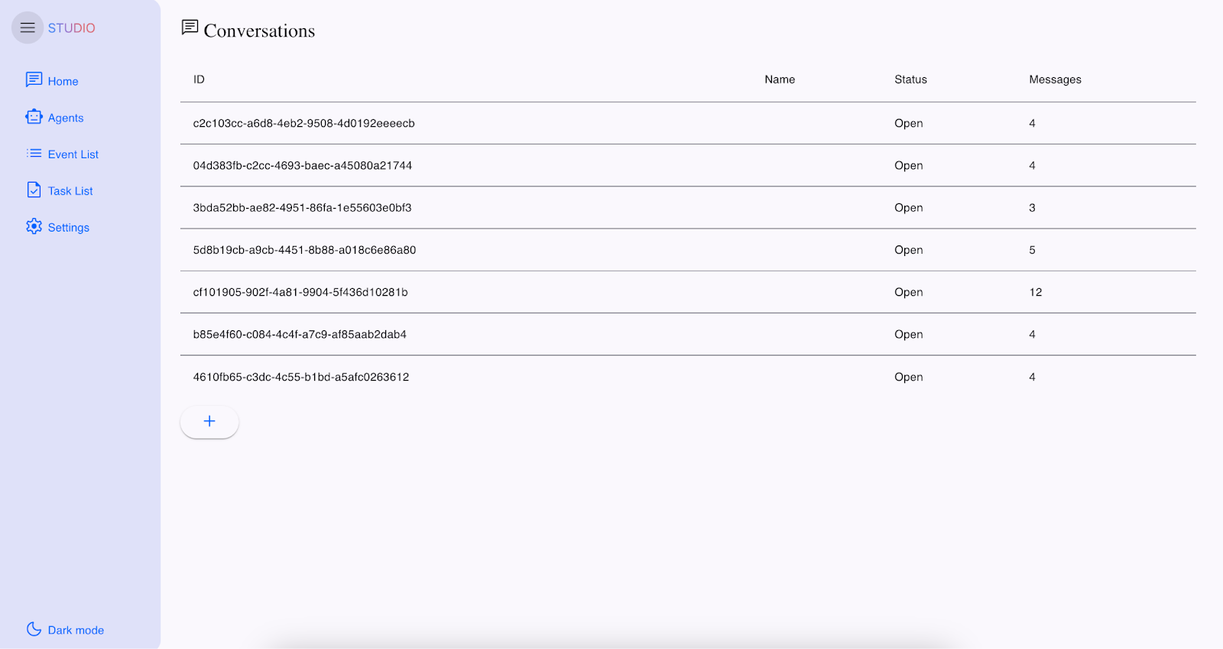Toggle Dark mode label in sidebar

[x=76, y=630]
